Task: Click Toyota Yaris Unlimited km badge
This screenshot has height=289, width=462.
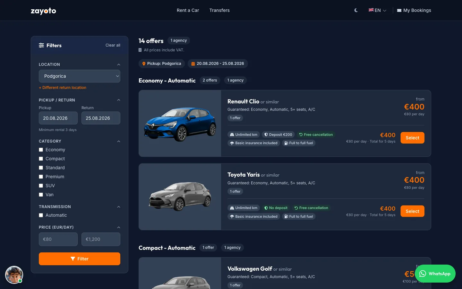Action: pyautogui.click(x=244, y=208)
